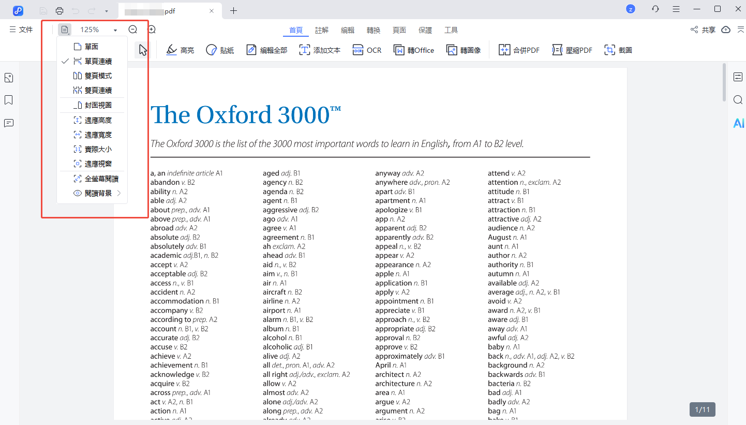Click the word 'abandon' in the list
This screenshot has height=425, width=746.
click(165, 182)
